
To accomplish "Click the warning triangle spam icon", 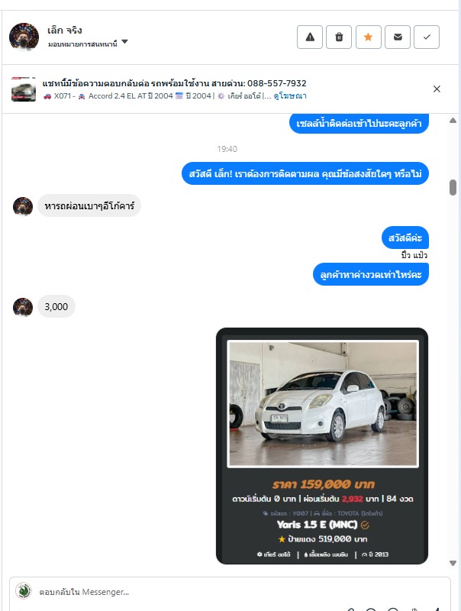I will click(310, 37).
